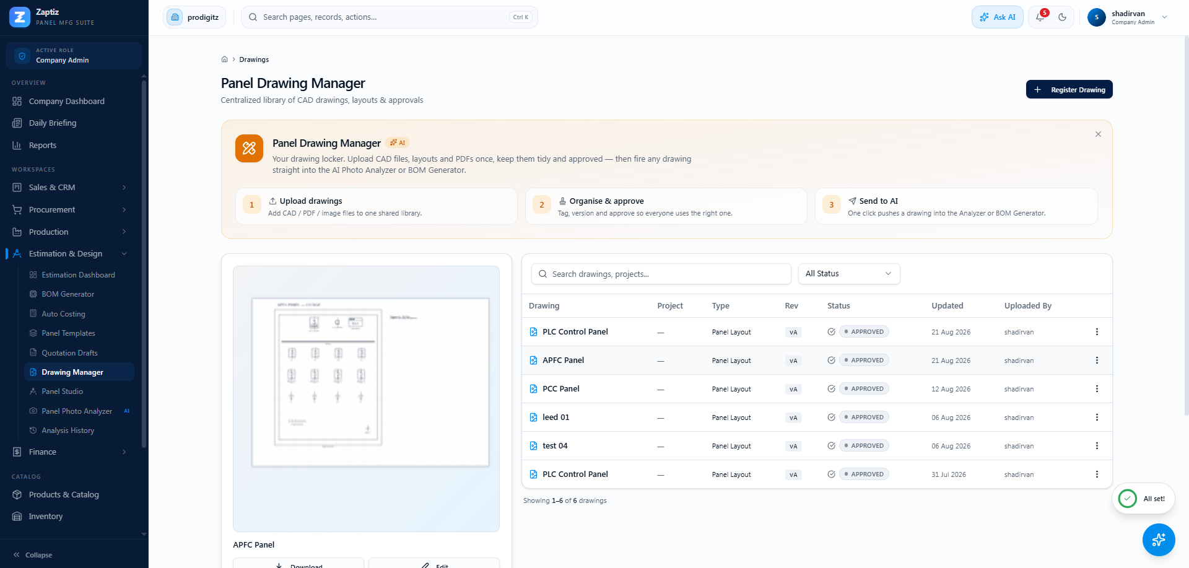Click the file icon beside PCC Panel
Image resolution: width=1189 pixels, height=568 pixels.
pyautogui.click(x=534, y=389)
